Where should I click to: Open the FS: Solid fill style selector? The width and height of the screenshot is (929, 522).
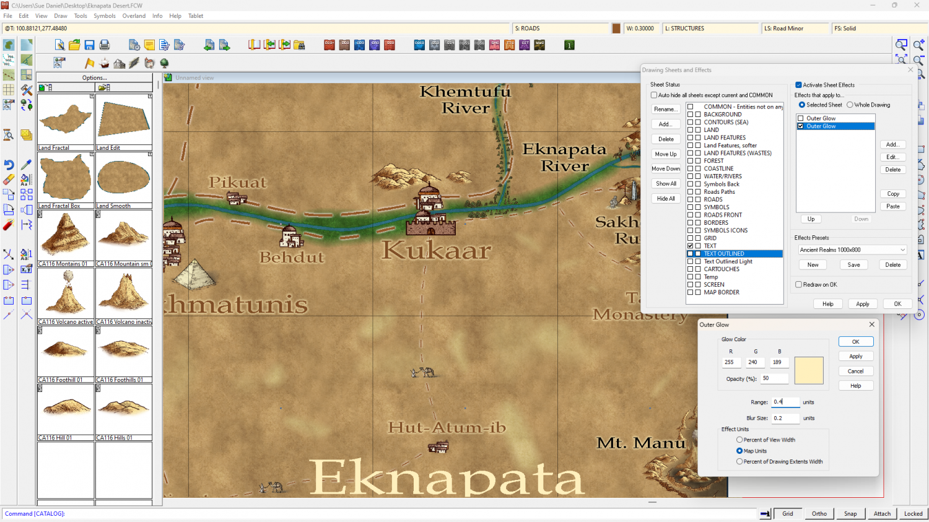tap(879, 28)
